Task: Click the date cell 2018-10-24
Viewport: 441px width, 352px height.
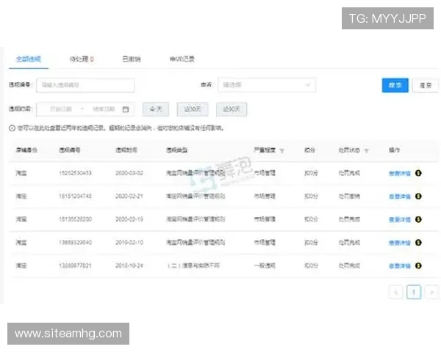Action: [x=129, y=265]
